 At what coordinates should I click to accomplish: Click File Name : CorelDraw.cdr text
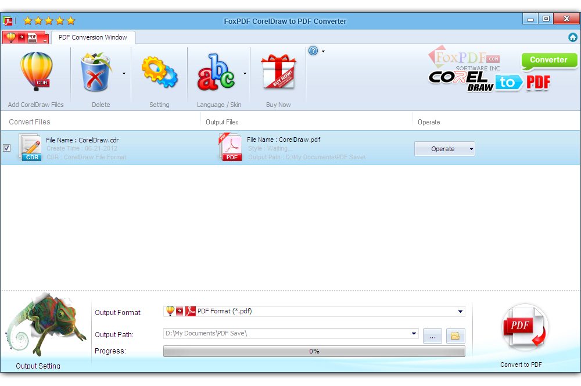[x=83, y=140]
